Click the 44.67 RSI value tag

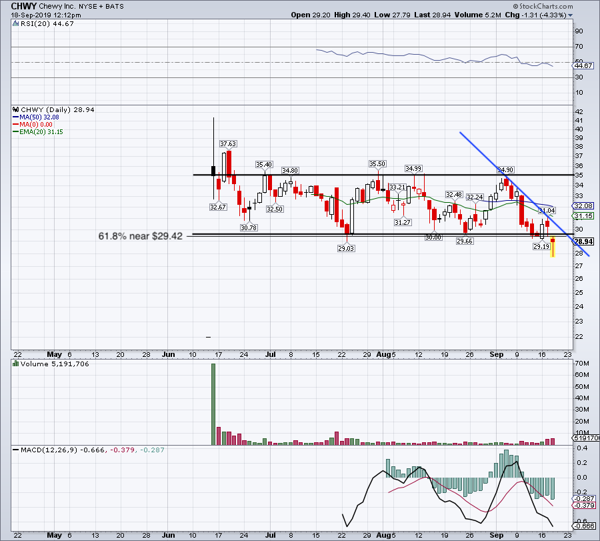tap(583, 65)
